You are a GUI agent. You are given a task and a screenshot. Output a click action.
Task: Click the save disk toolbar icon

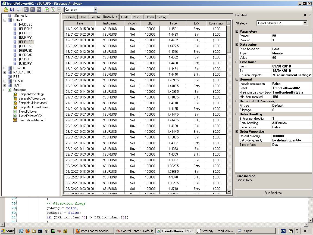coord(12,10)
